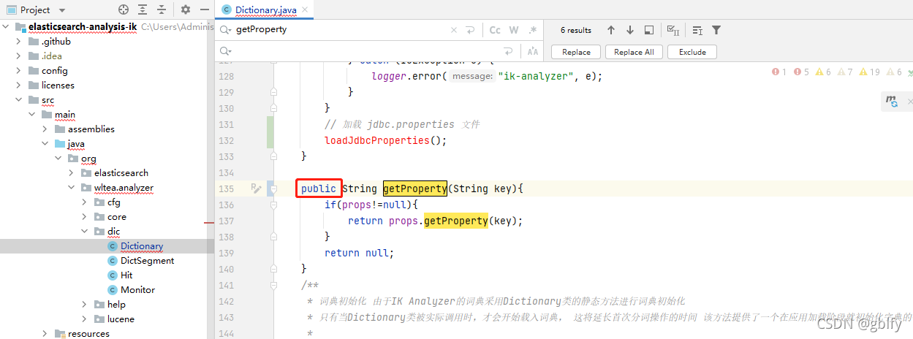Expand the .idea folder
Screen dimensions: 913x339
coord(20,56)
